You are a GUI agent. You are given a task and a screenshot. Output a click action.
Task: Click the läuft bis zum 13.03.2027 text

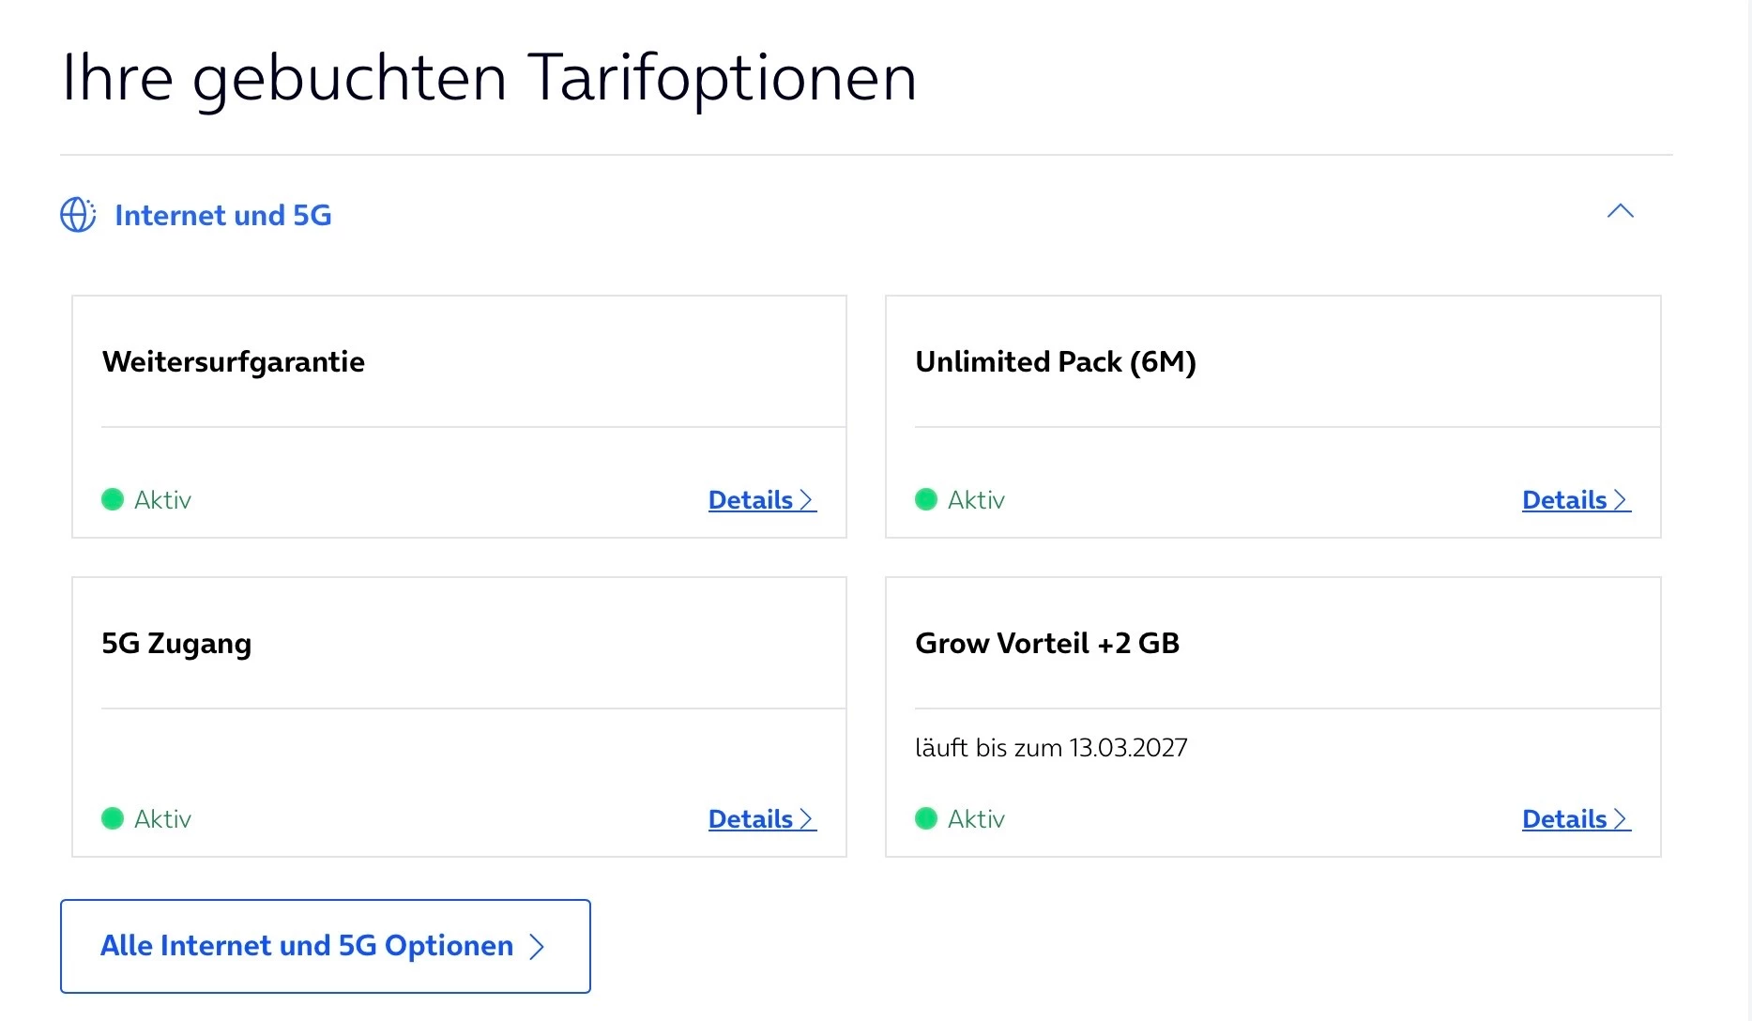point(1051,748)
